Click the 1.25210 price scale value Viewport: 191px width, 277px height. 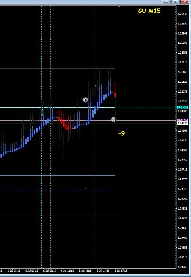tap(183, 62)
